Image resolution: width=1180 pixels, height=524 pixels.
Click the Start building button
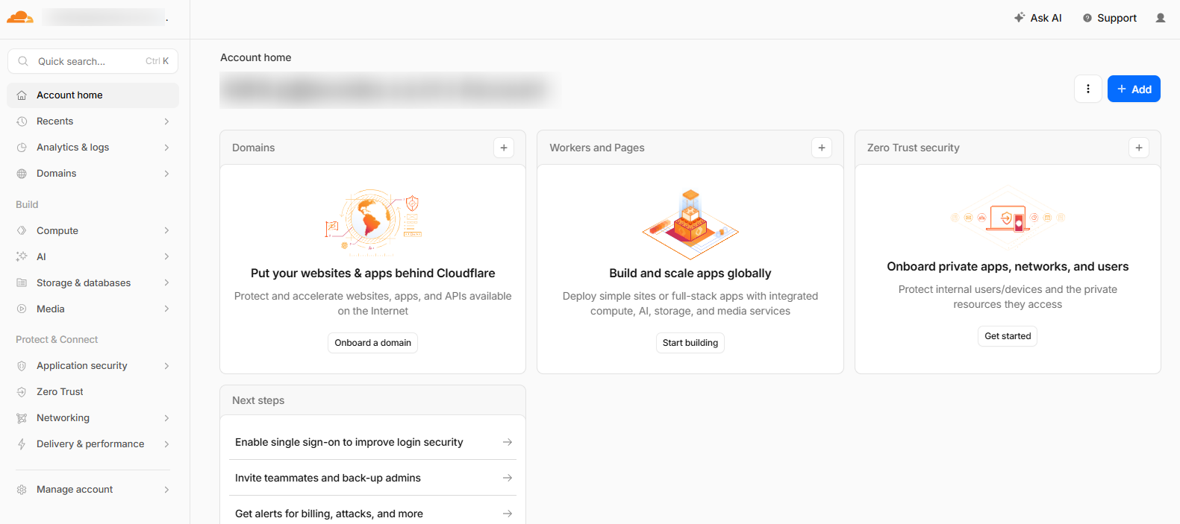(690, 343)
